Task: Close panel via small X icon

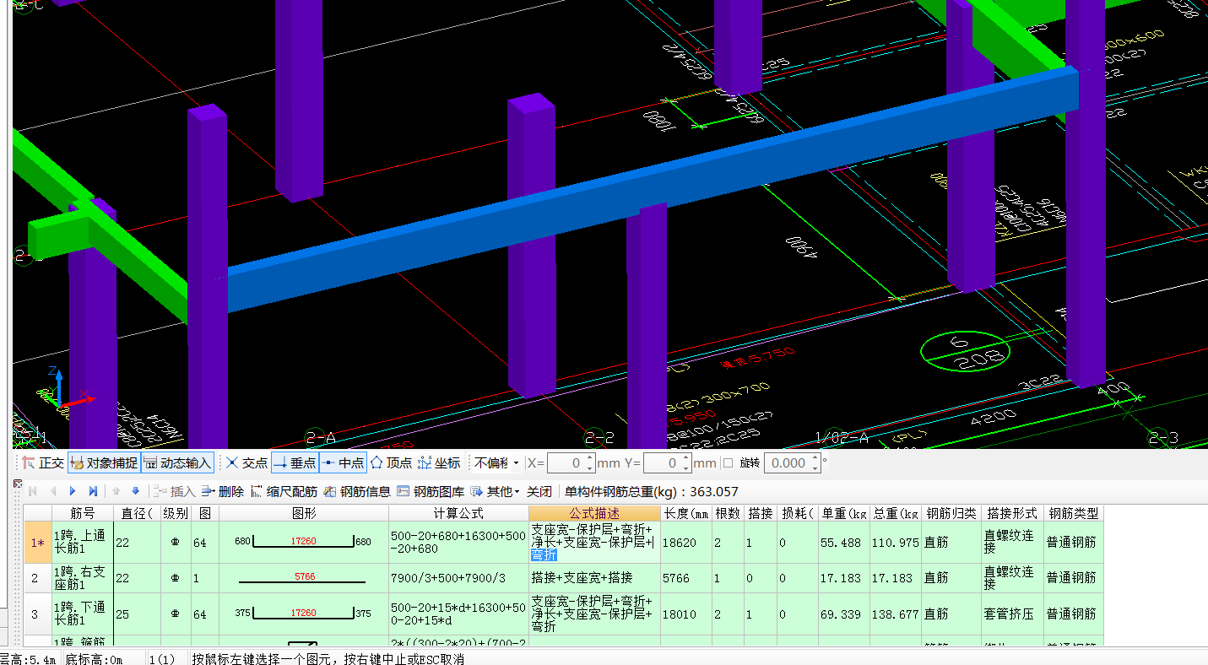Action: click(18, 484)
